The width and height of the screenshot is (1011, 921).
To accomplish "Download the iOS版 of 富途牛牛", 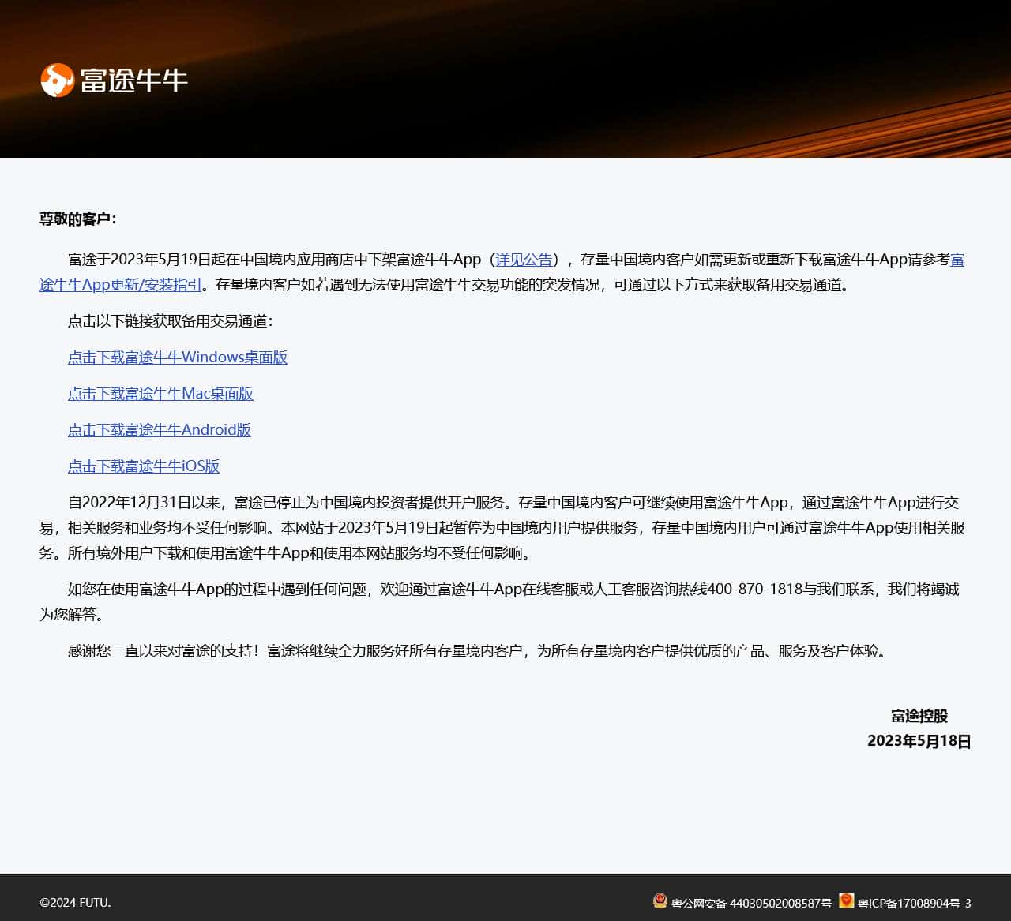I will click(143, 466).
